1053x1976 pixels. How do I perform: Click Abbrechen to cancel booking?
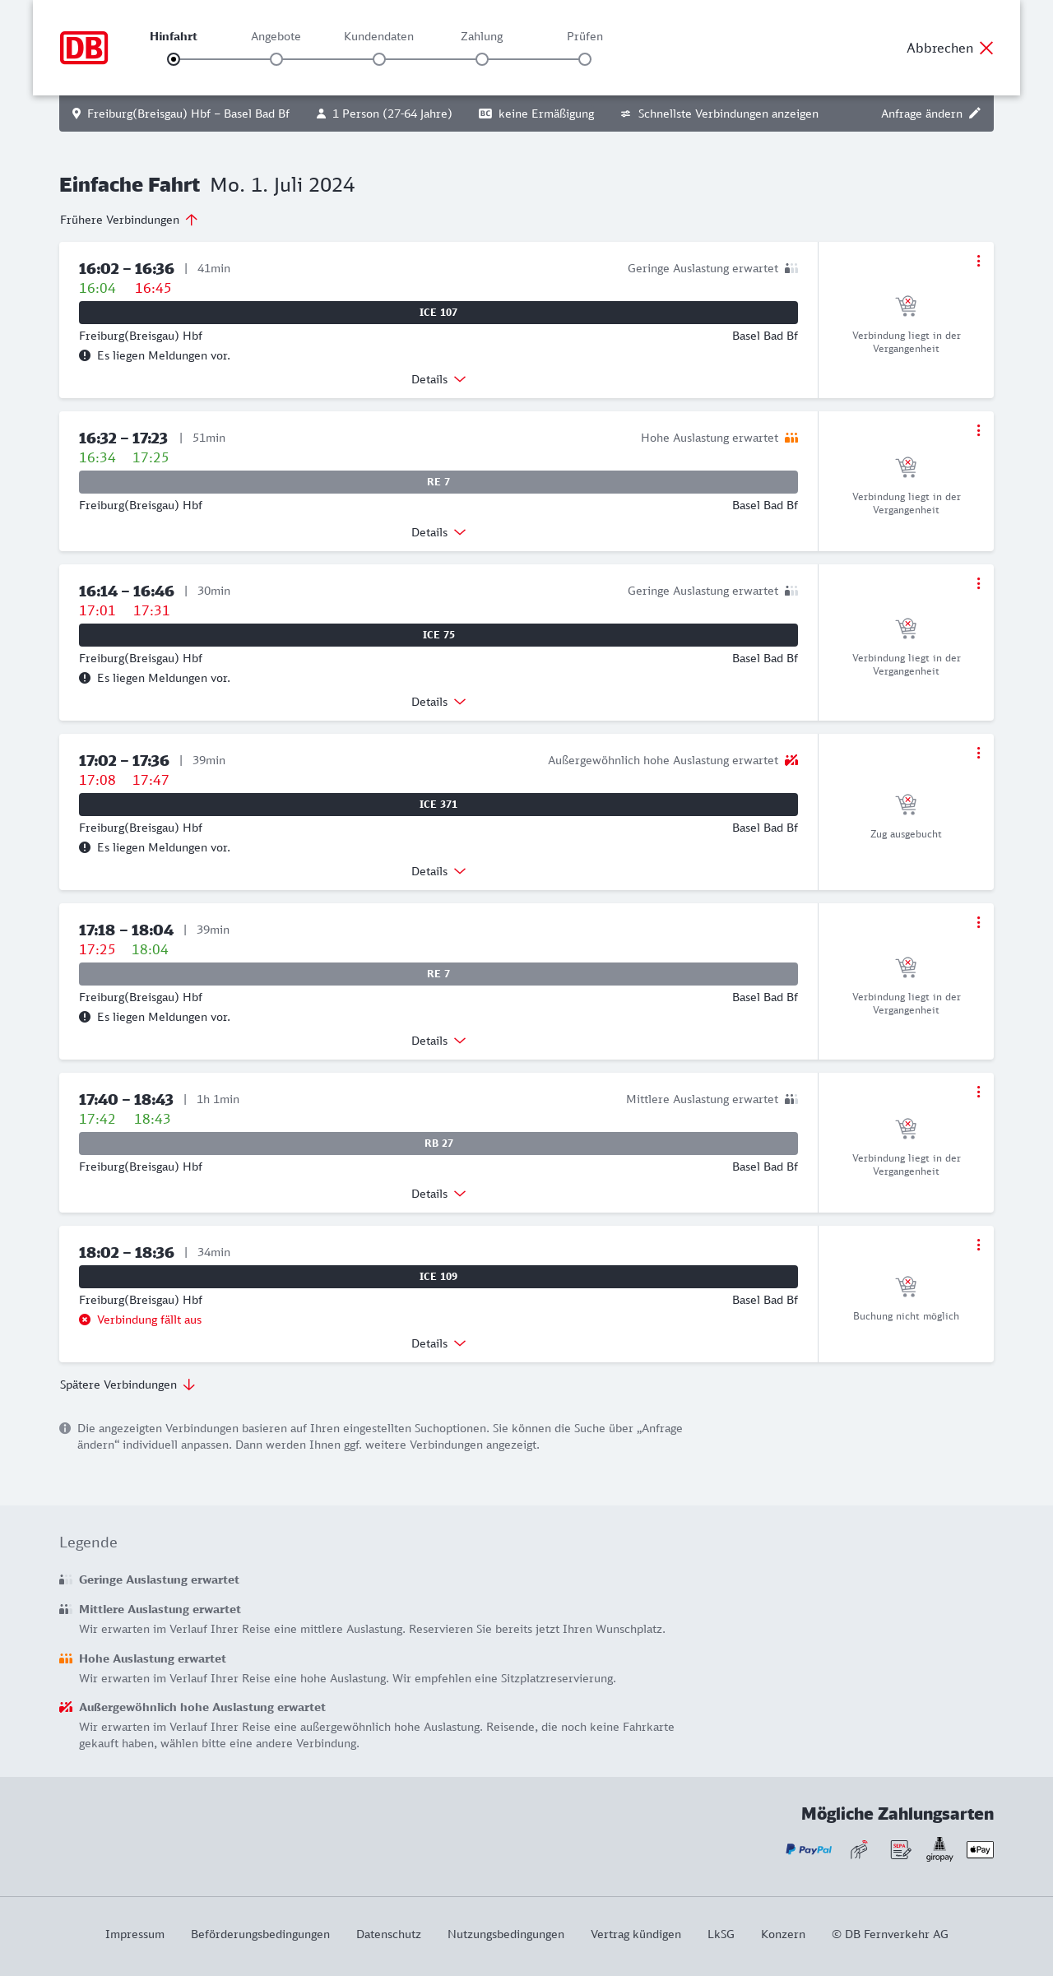point(949,48)
